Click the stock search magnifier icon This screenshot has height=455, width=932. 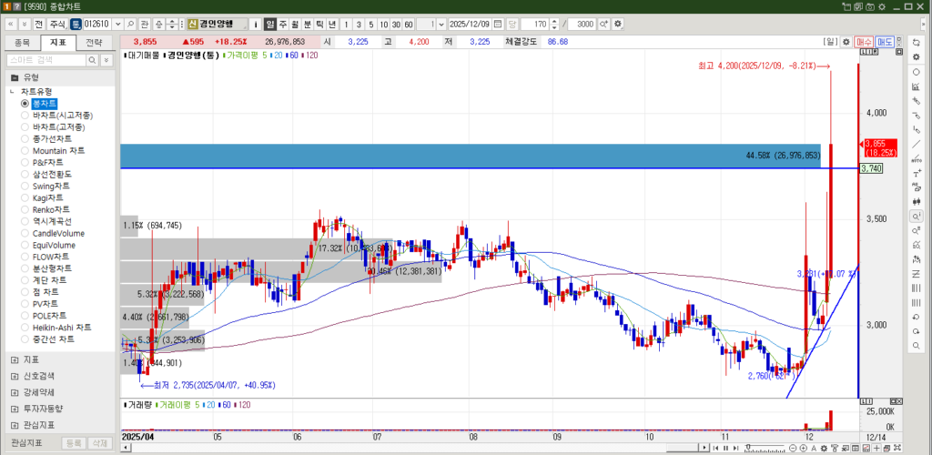tap(130, 23)
